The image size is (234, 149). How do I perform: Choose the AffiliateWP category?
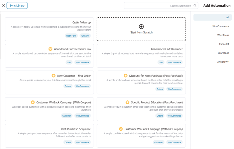coord(223,62)
